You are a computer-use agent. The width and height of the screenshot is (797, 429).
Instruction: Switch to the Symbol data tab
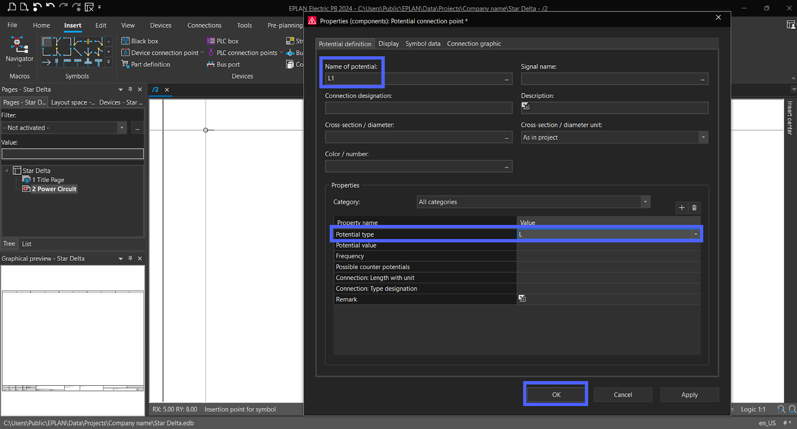coord(422,44)
